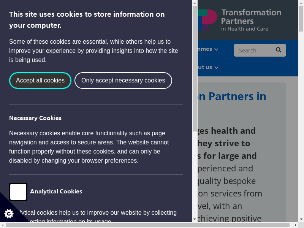
Task: Accept all cookies
Action: click(40, 81)
